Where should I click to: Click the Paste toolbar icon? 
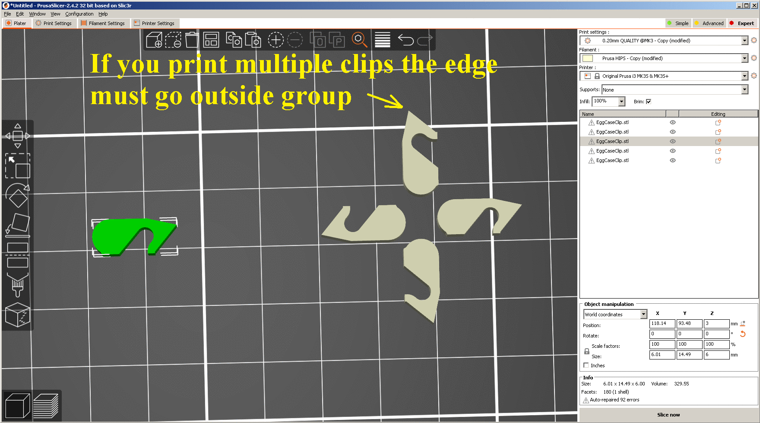[253, 40]
